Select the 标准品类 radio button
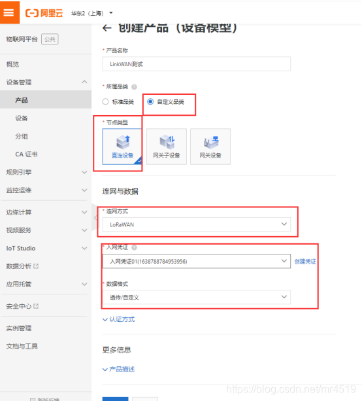Screen dimensions: 362x401 point(105,101)
